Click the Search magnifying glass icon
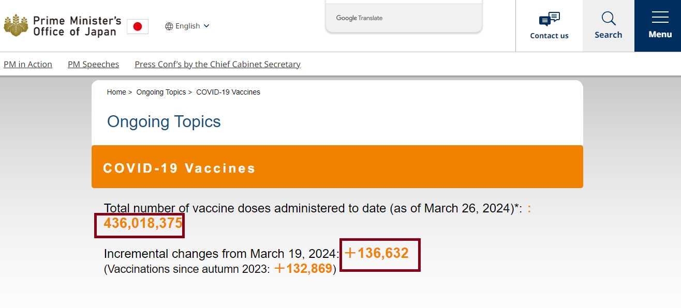681x308 pixels. click(609, 19)
